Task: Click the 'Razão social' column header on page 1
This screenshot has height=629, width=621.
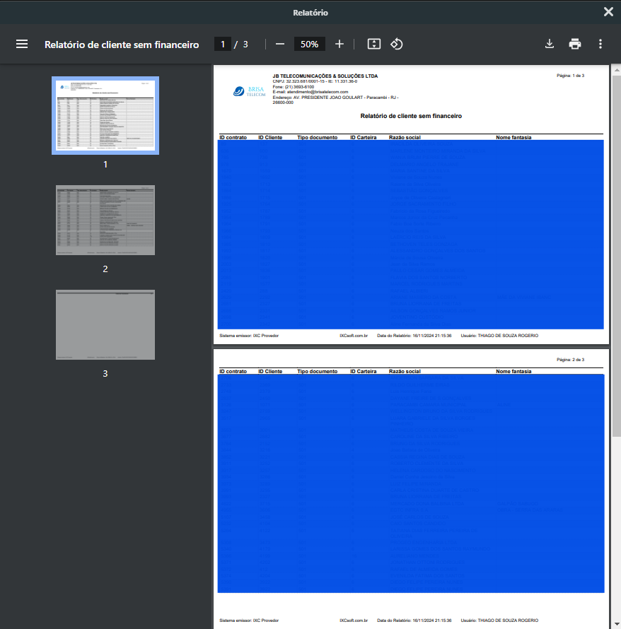Action: [405, 137]
